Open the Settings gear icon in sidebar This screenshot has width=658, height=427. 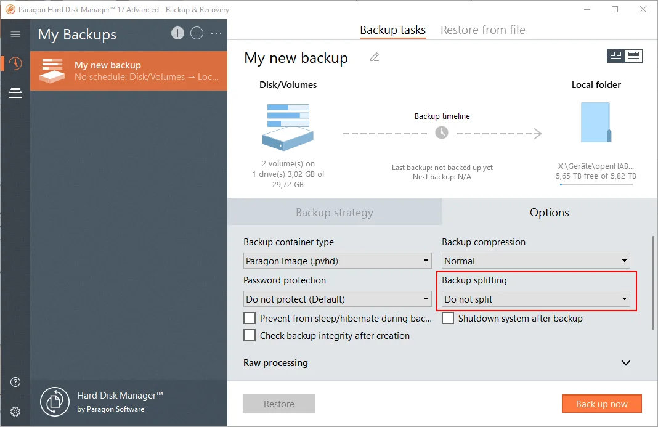tap(15, 412)
